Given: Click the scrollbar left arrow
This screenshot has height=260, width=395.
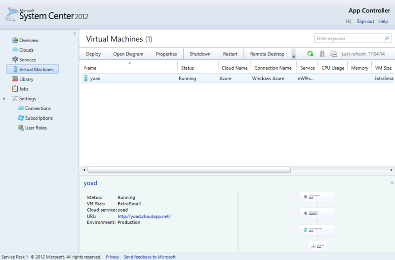Looking at the screenshot, I should coord(84,170).
